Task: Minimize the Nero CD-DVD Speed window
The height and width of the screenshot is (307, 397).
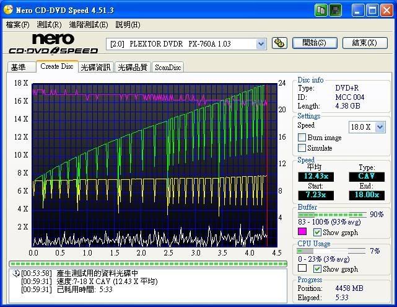Action: pos(357,11)
